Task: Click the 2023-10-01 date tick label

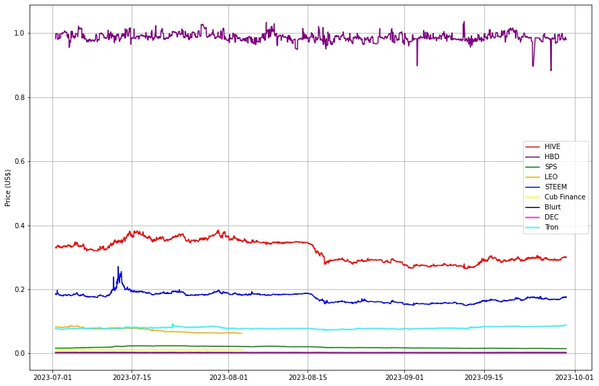Action: (x=575, y=377)
